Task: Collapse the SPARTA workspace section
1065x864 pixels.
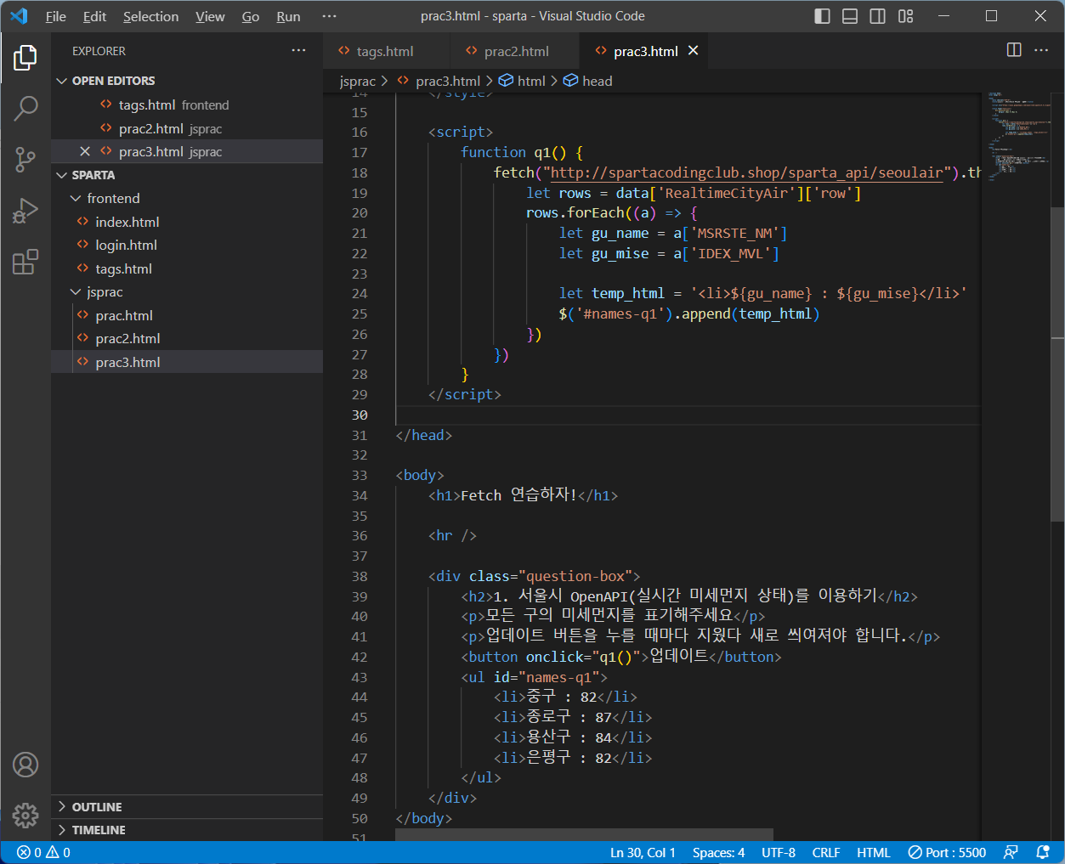Action: click(188, 175)
